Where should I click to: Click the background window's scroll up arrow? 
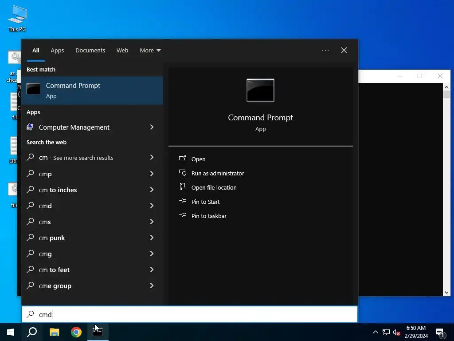pos(446,87)
